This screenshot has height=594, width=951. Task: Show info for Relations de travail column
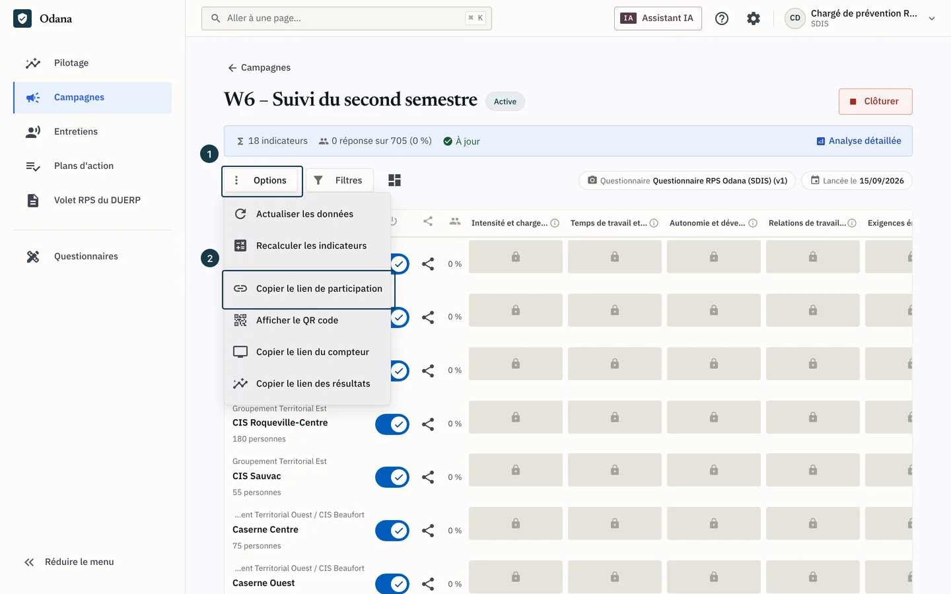[x=852, y=223]
